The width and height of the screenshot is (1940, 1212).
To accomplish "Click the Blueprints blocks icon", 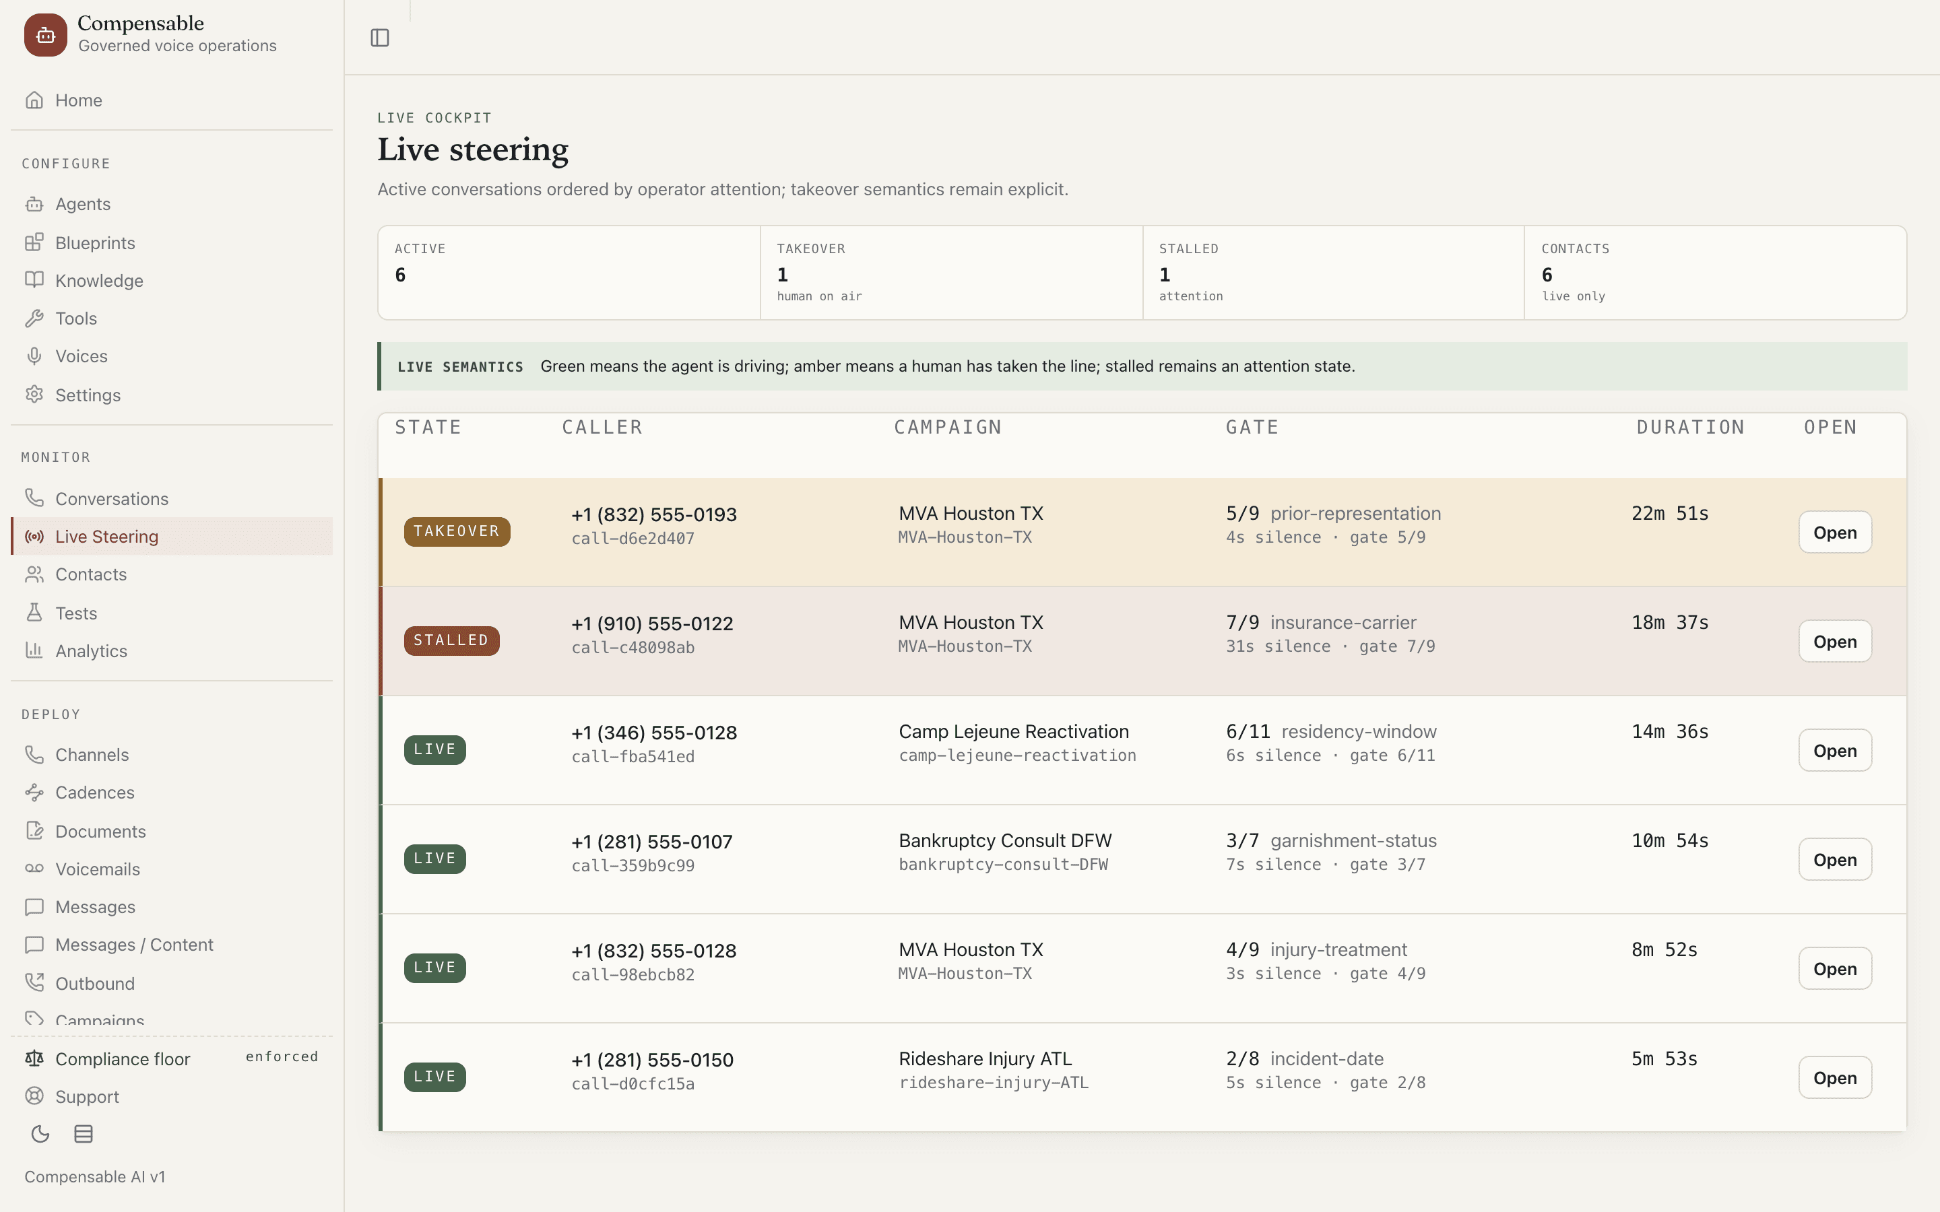I will tap(34, 243).
